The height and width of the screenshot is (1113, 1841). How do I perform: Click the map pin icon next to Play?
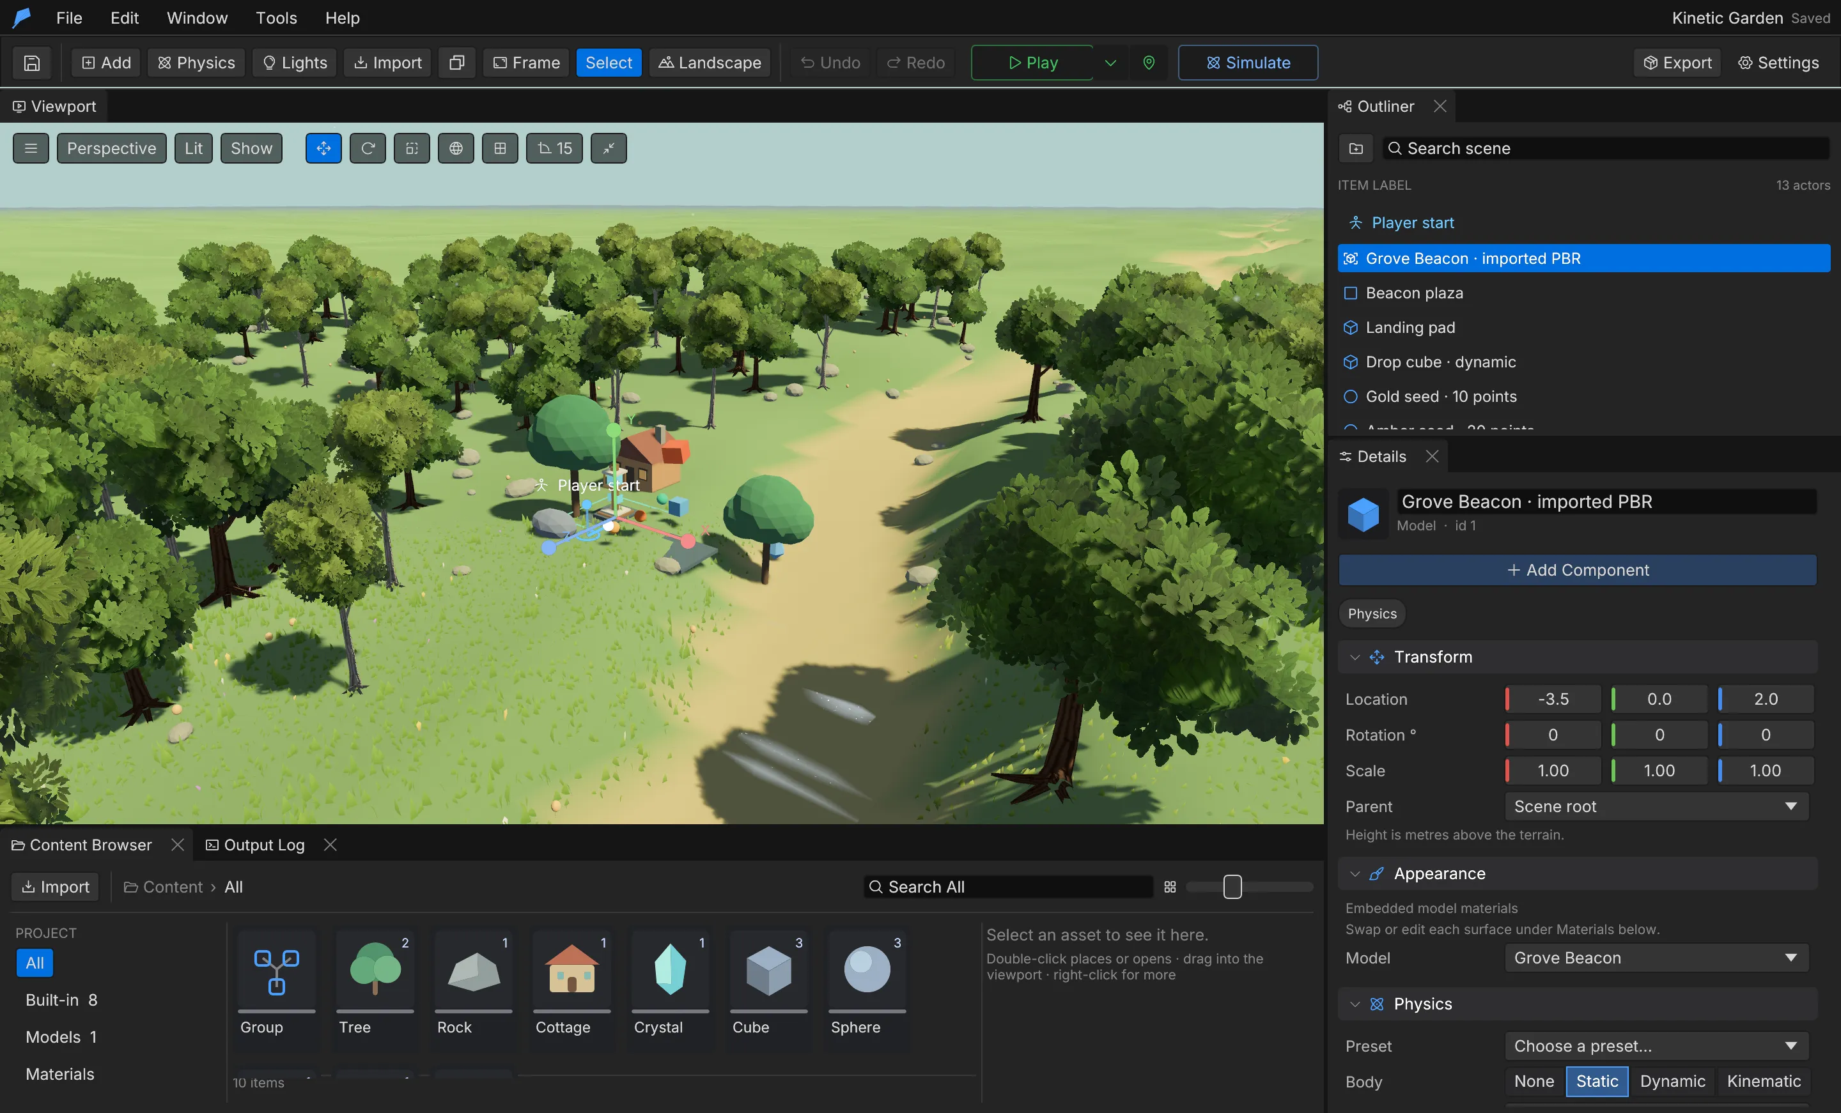1148,63
